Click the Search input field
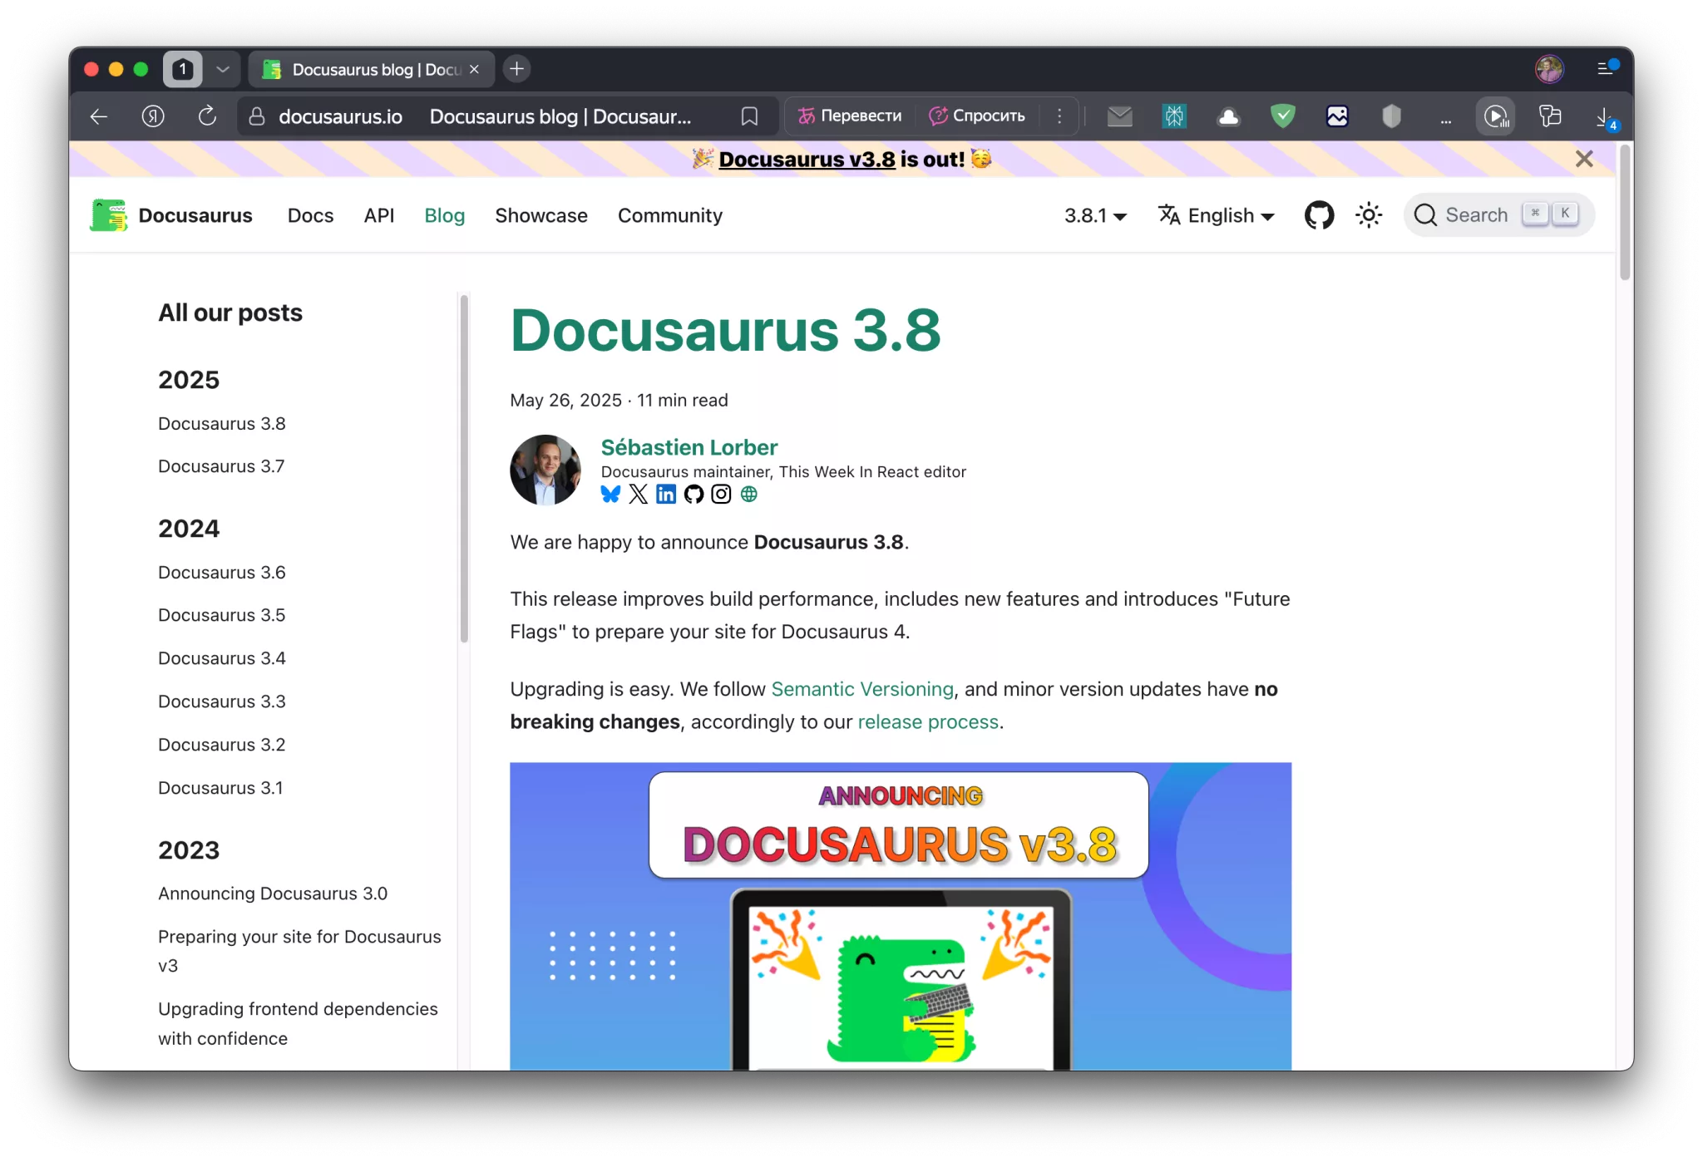This screenshot has height=1162, width=1703. [1476, 215]
